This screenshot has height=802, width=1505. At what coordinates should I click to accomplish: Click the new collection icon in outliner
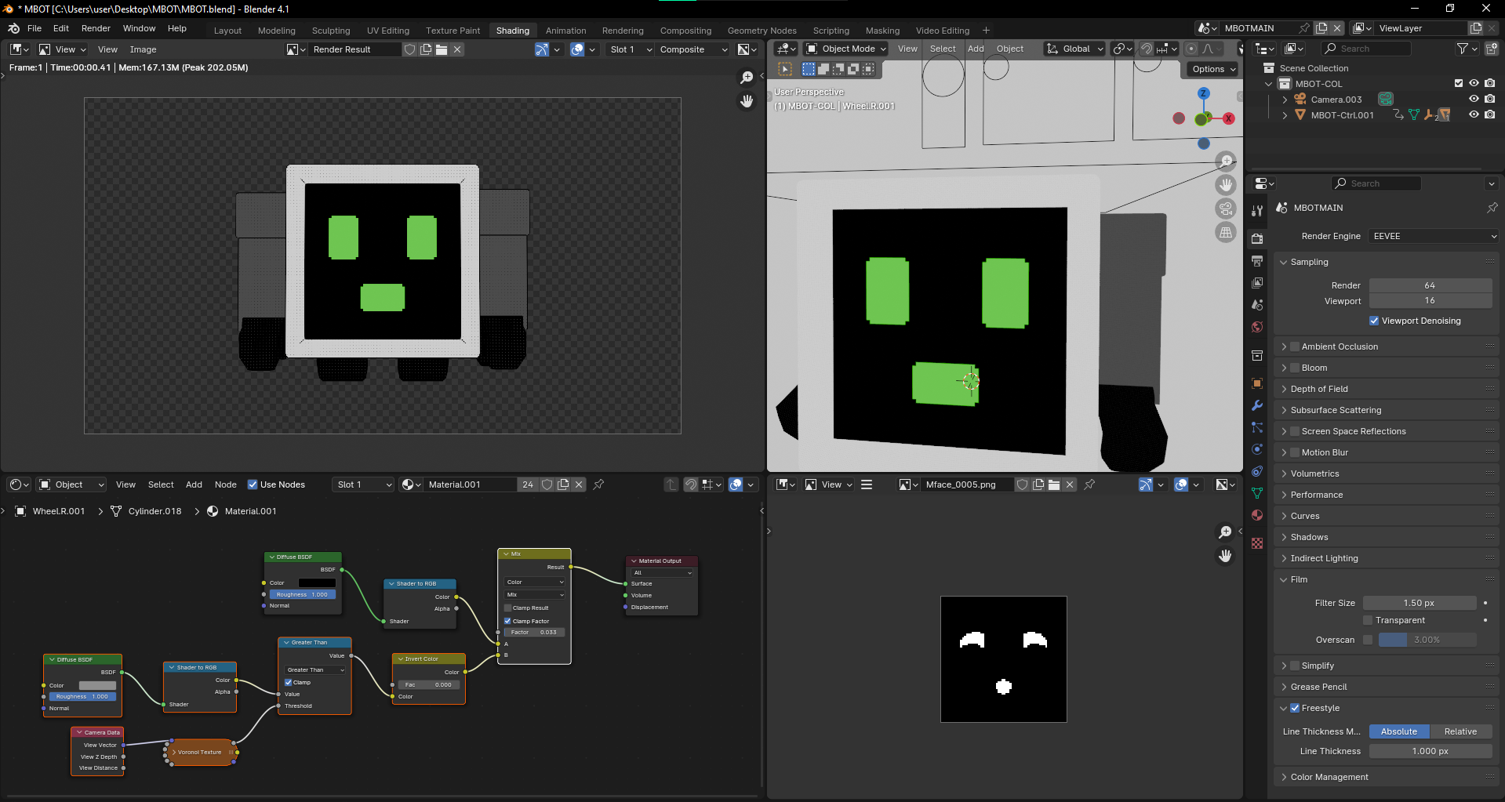click(1491, 49)
